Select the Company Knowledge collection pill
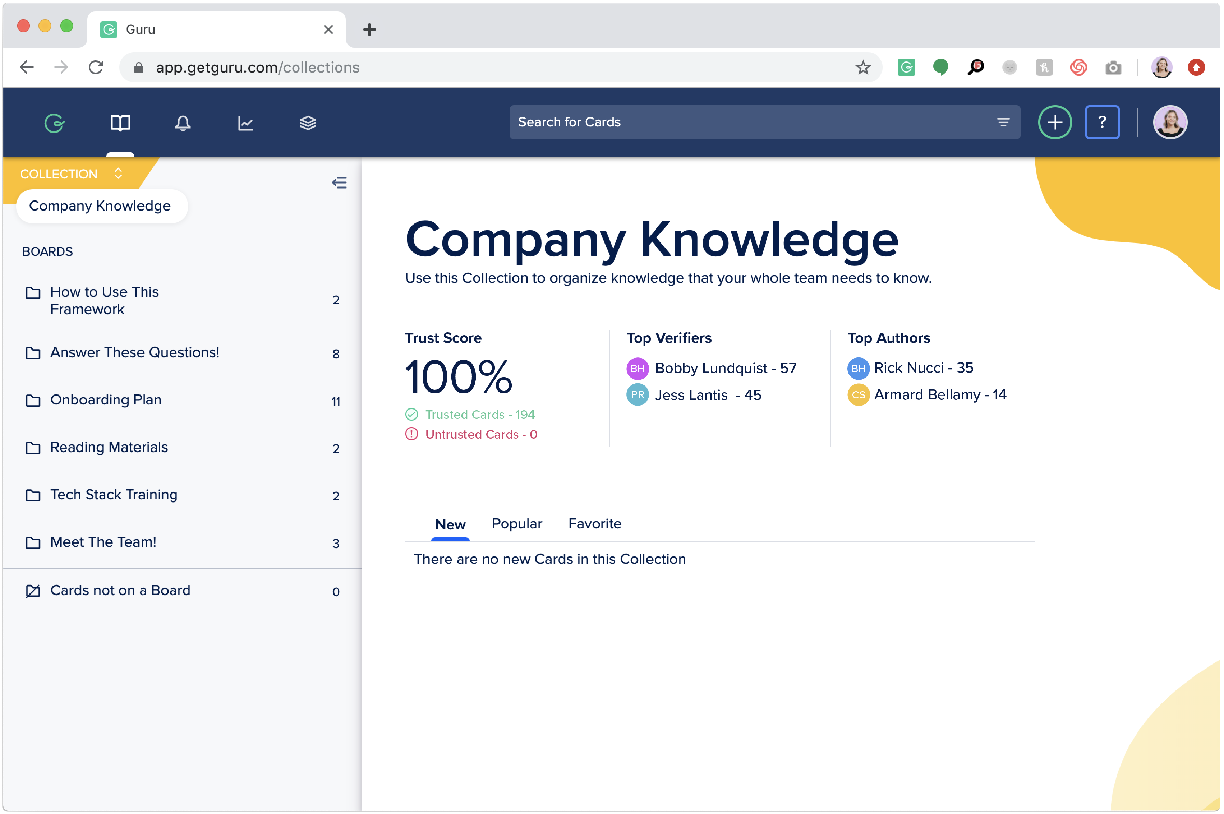 tap(100, 206)
